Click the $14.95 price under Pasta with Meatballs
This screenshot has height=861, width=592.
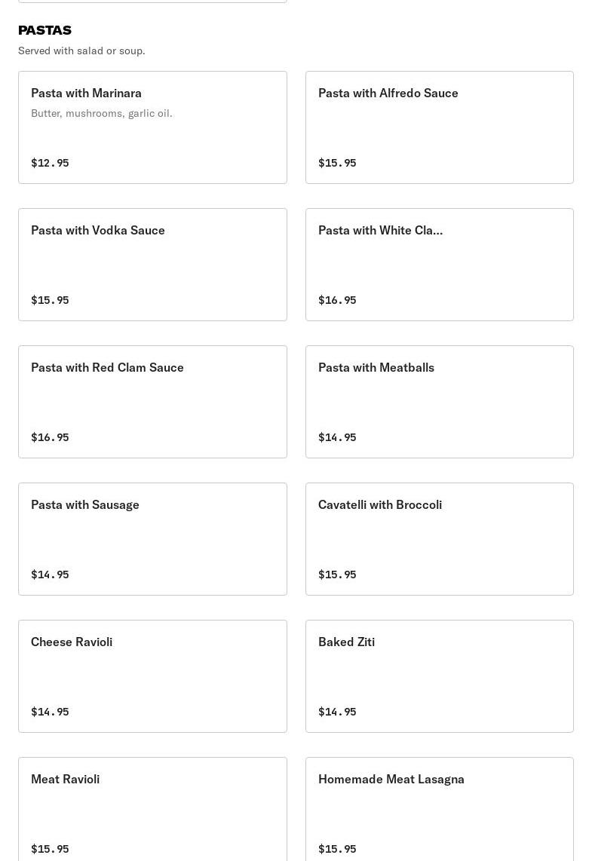click(337, 437)
